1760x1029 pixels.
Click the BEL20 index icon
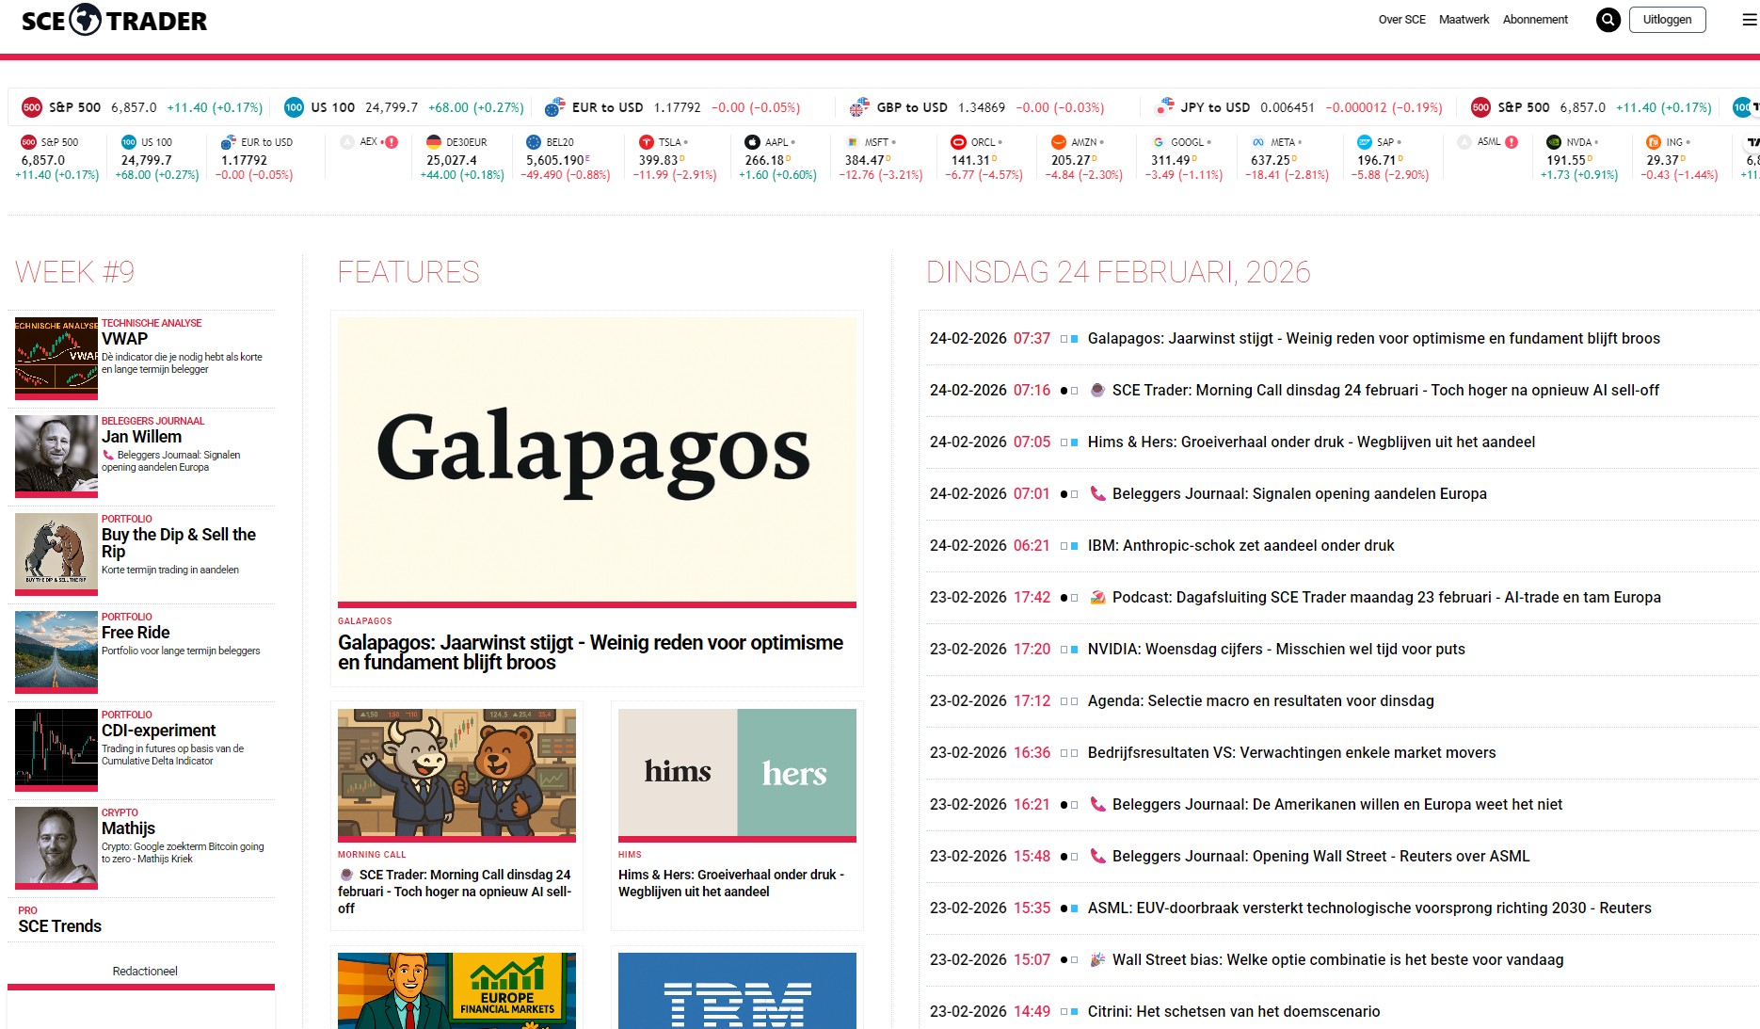[534, 142]
